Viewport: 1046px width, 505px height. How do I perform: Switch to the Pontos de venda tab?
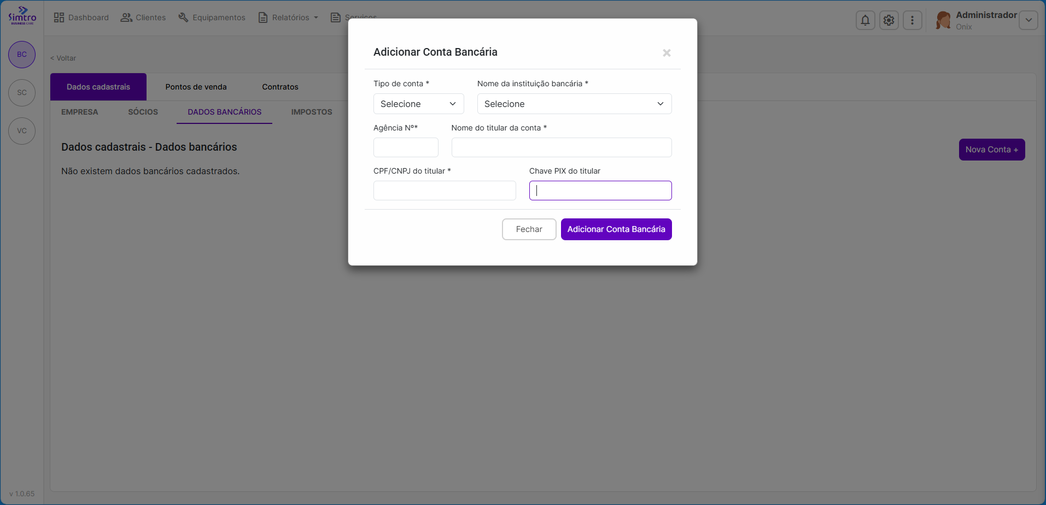(196, 87)
